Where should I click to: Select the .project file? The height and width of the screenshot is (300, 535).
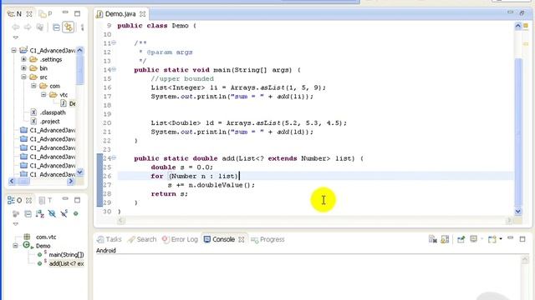45,121
